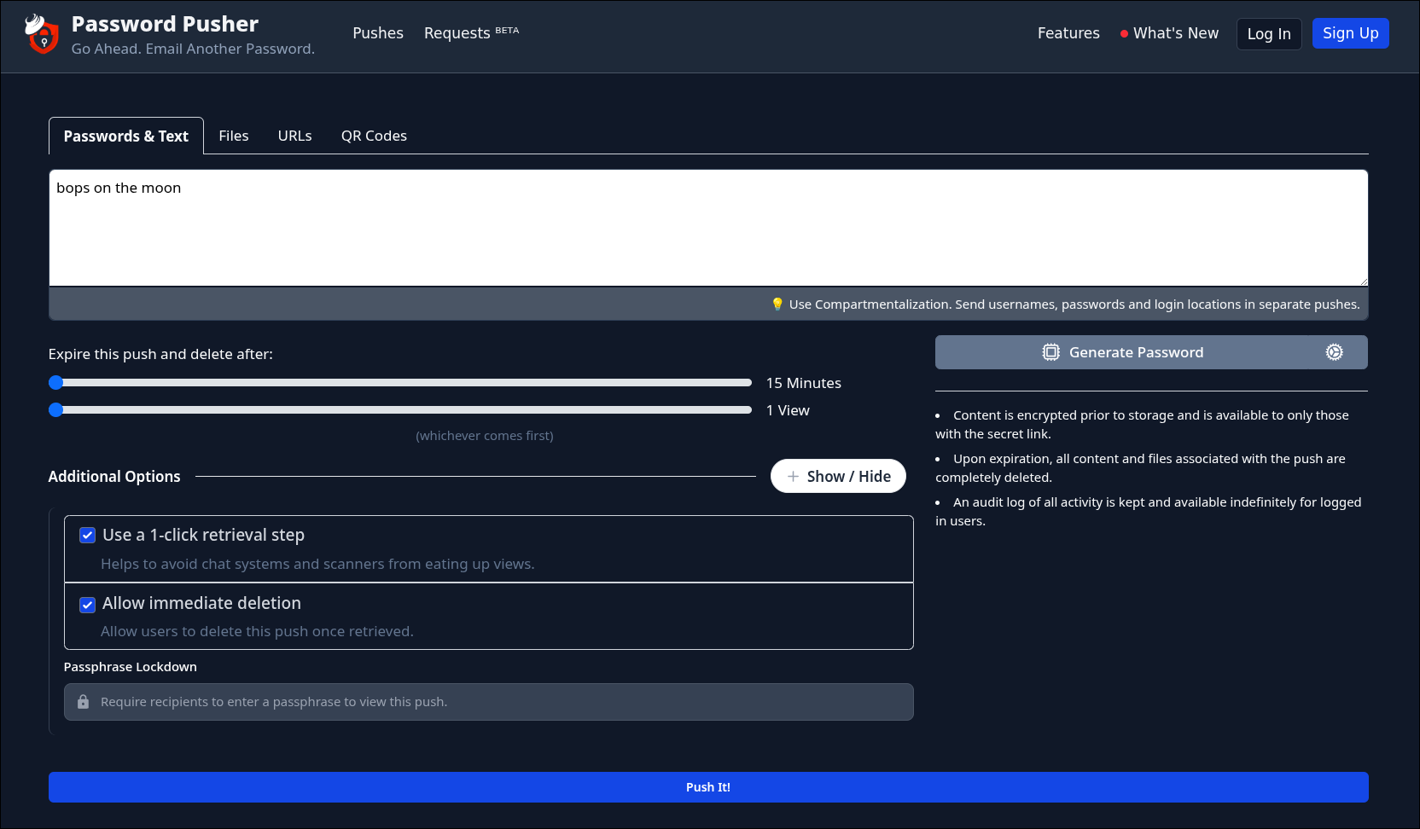The height and width of the screenshot is (829, 1420).
Task: Click the Sign Up button
Action: 1350,33
